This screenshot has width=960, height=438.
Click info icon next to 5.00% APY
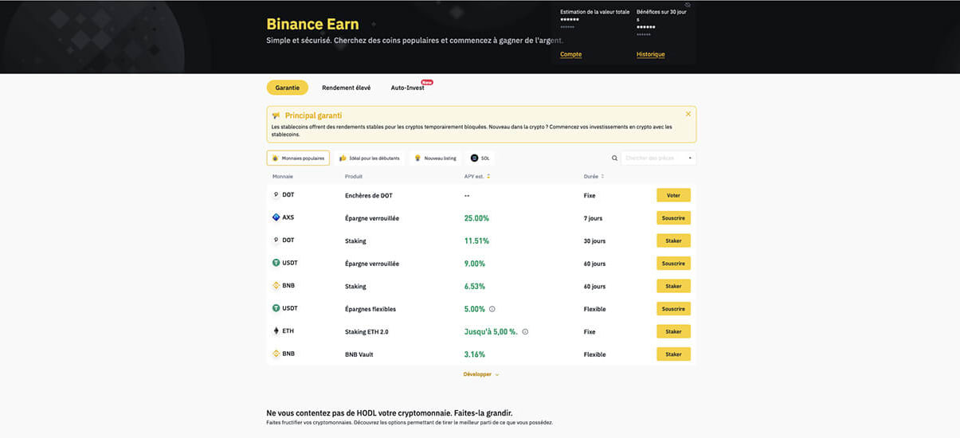[x=492, y=309]
